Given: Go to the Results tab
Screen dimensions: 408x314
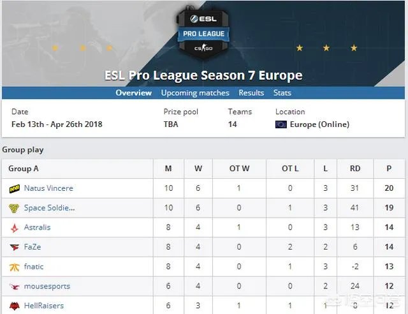Looking at the screenshot, I should [251, 93].
